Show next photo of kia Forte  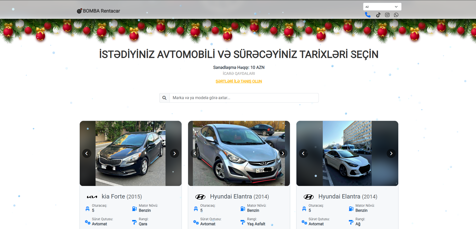click(x=175, y=153)
